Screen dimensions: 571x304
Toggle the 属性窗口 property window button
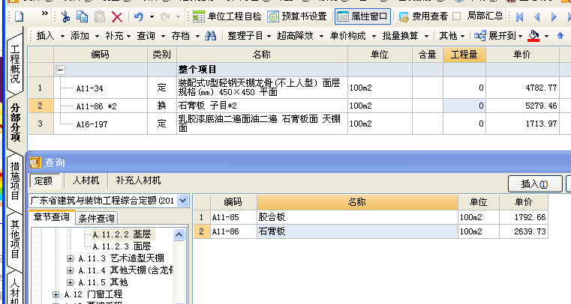click(x=362, y=16)
